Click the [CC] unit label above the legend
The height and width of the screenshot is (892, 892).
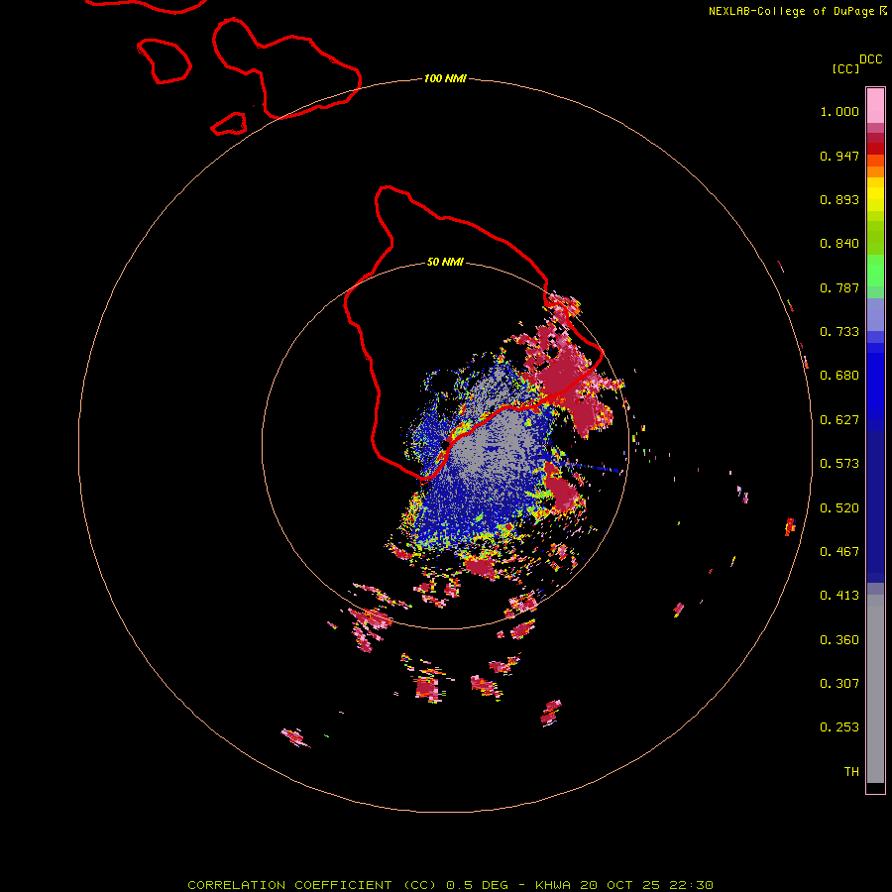point(845,68)
